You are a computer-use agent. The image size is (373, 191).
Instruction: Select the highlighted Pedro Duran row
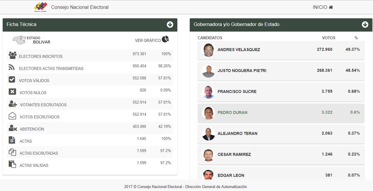point(281,113)
